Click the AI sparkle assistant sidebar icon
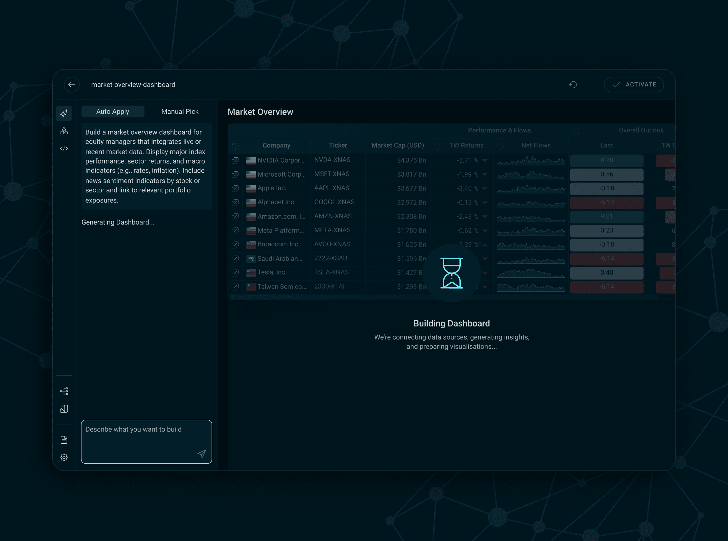 point(64,113)
